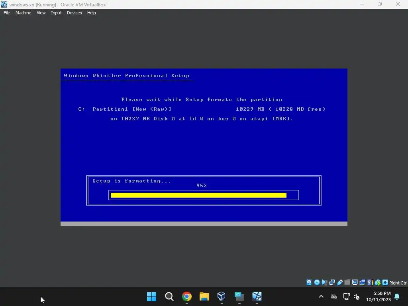Open the Devices menu
Image resolution: width=408 pixels, height=306 pixels.
click(x=74, y=13)
